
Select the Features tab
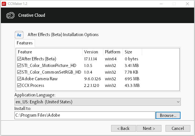coord(25,43)
